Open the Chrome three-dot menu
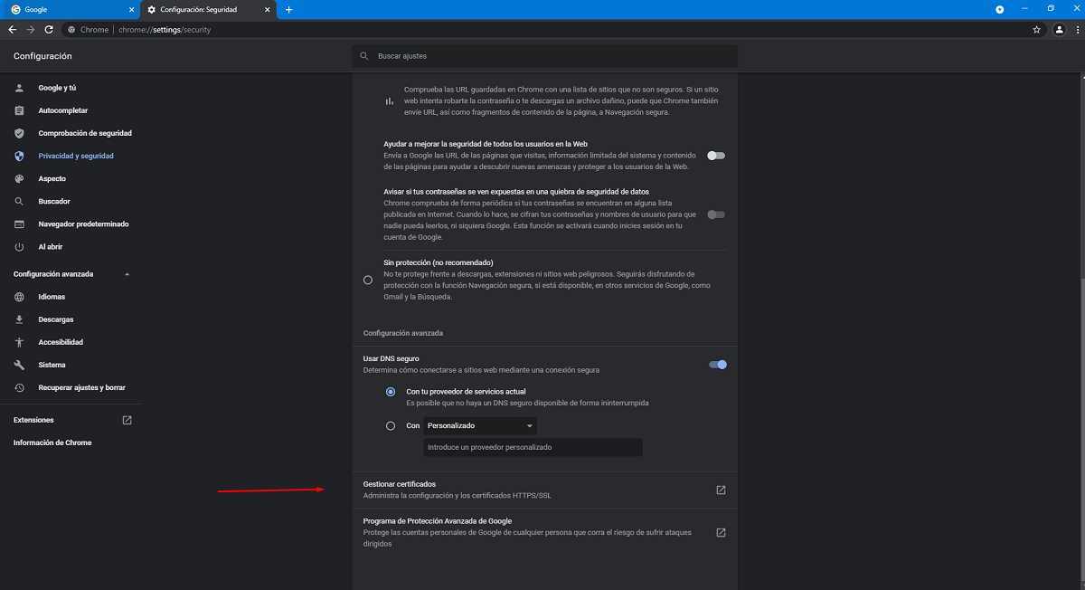Viewport: 1085px width, 590px height. (1076, 30)
